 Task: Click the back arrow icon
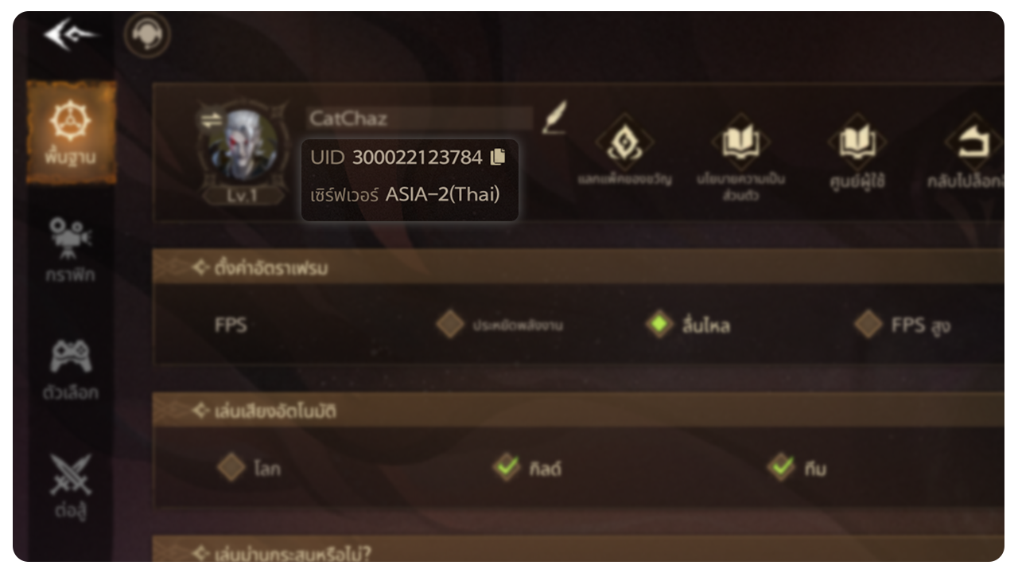coord(71,35)
